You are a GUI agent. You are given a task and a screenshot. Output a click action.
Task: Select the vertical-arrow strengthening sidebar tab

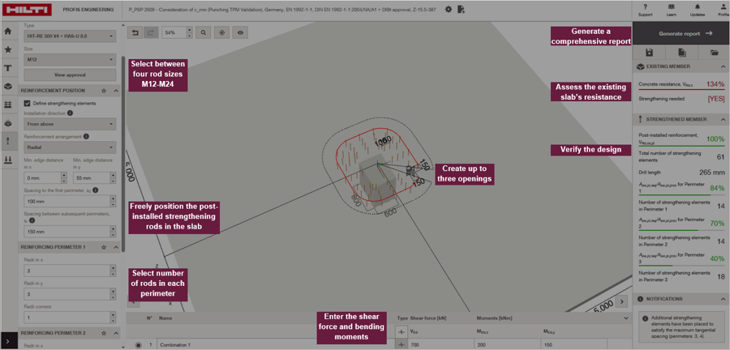point(8,141)
